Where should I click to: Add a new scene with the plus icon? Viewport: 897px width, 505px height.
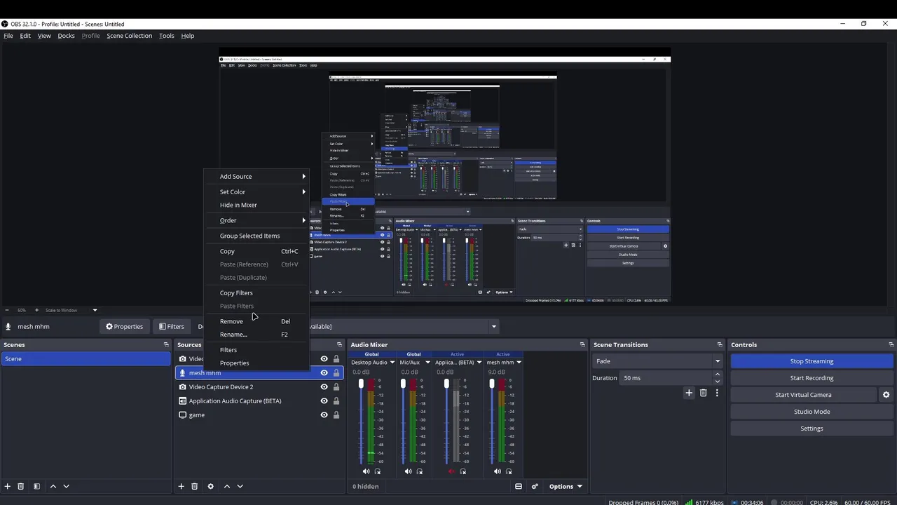coord(8,486)
